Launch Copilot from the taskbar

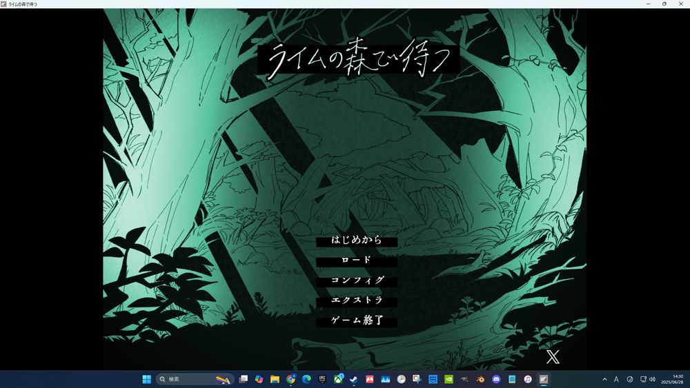(259, 379)
